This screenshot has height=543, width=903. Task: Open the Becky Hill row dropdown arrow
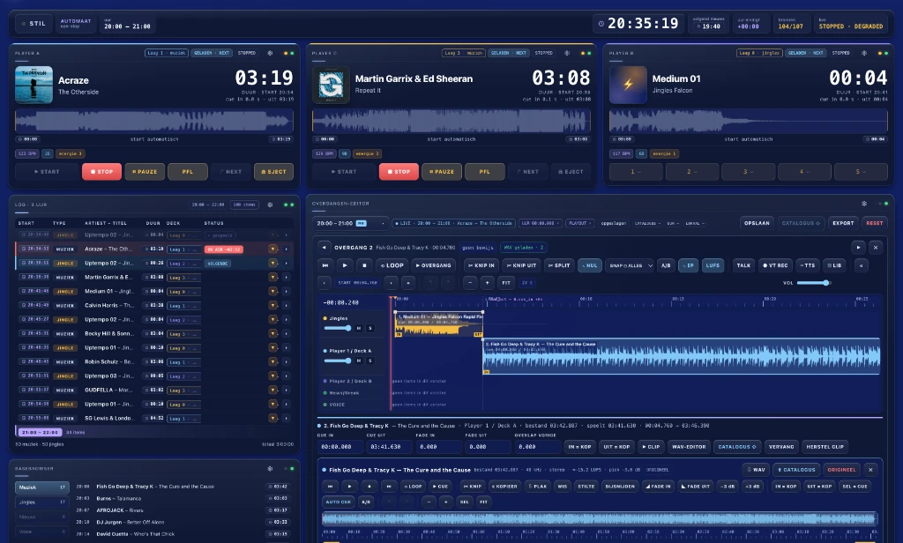click(273, 333)
